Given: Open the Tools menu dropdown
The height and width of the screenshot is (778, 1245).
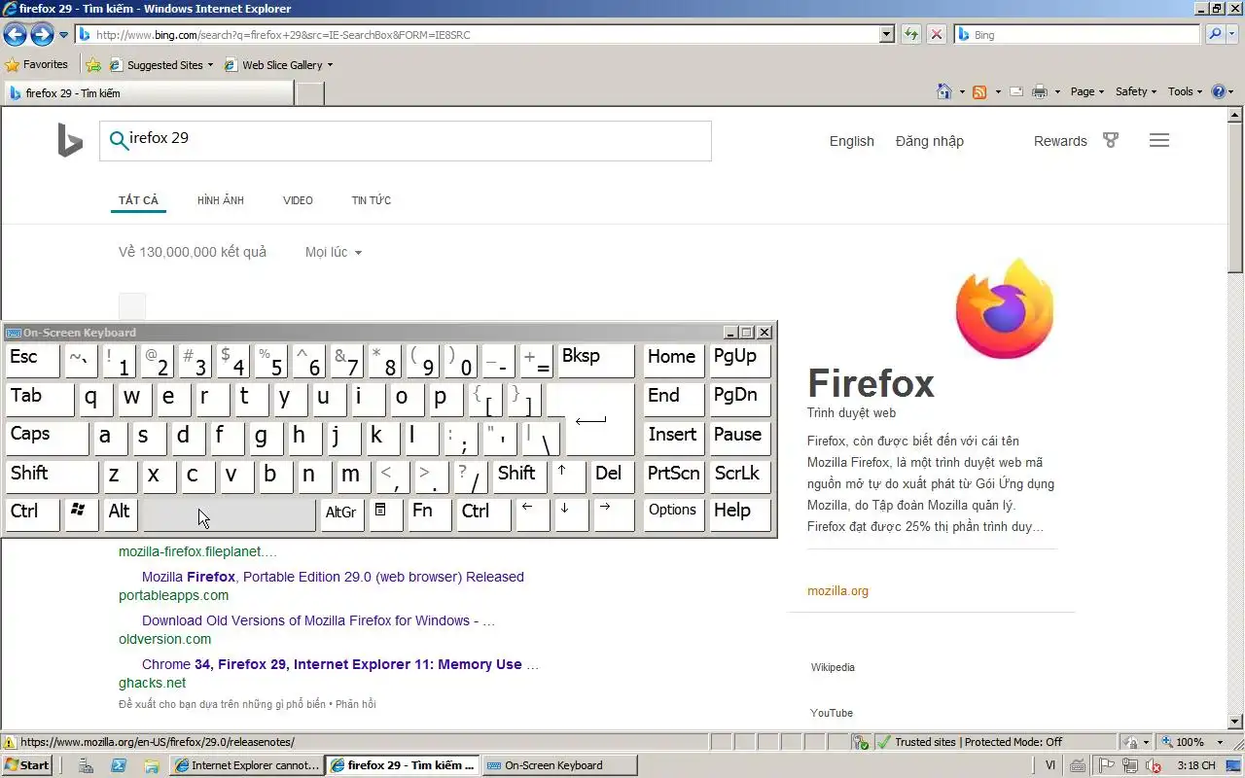Looking at the screenshot, I should (x=1186, y=91).
